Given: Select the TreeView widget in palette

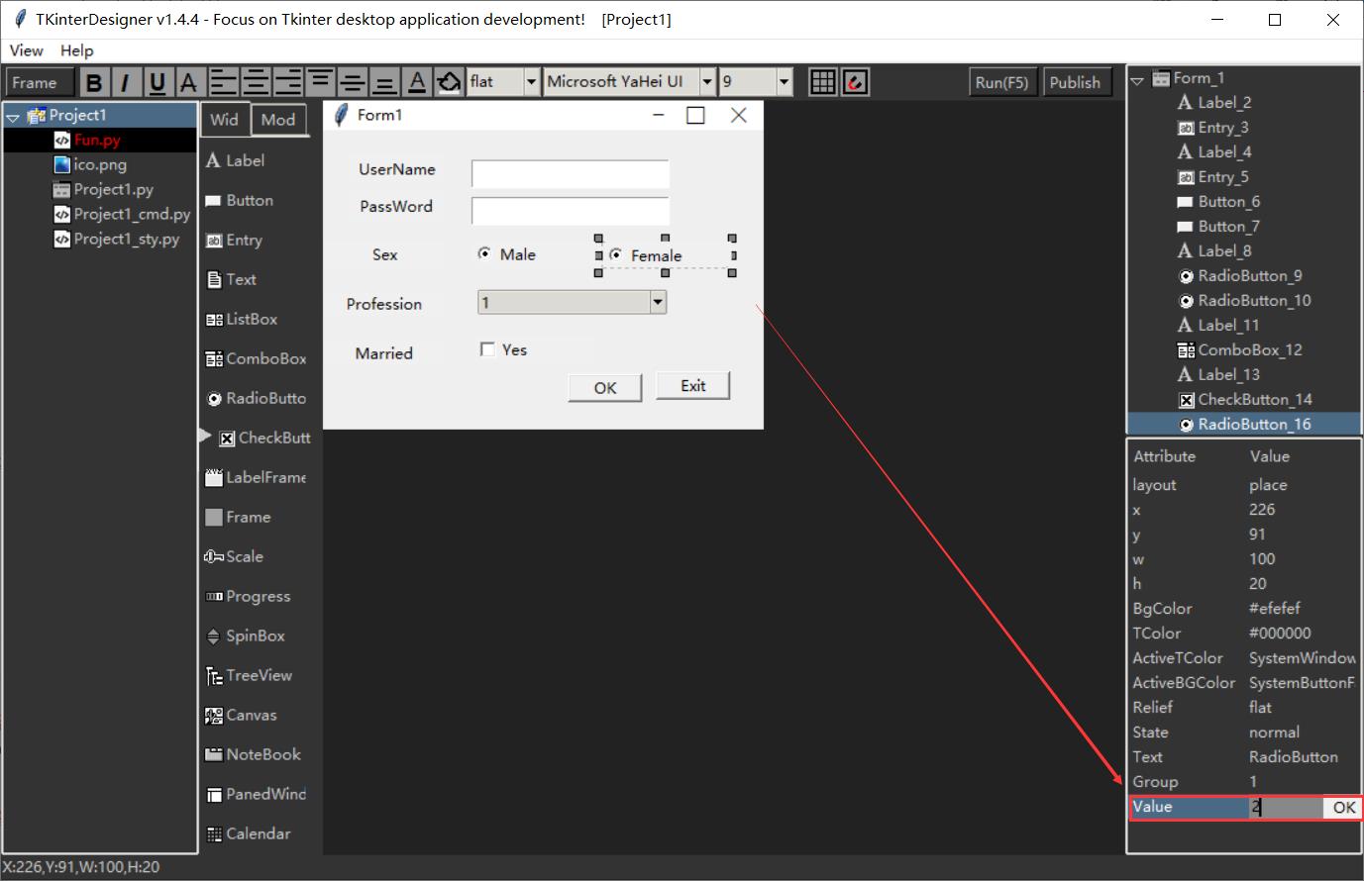Looking at the screenshot, I should pos(249,675).
